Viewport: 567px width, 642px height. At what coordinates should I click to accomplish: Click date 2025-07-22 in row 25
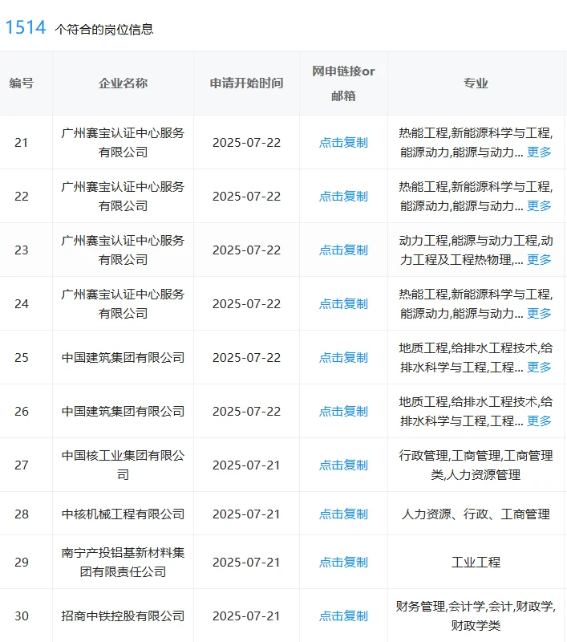pyautogui.click(x=246, y=357)
